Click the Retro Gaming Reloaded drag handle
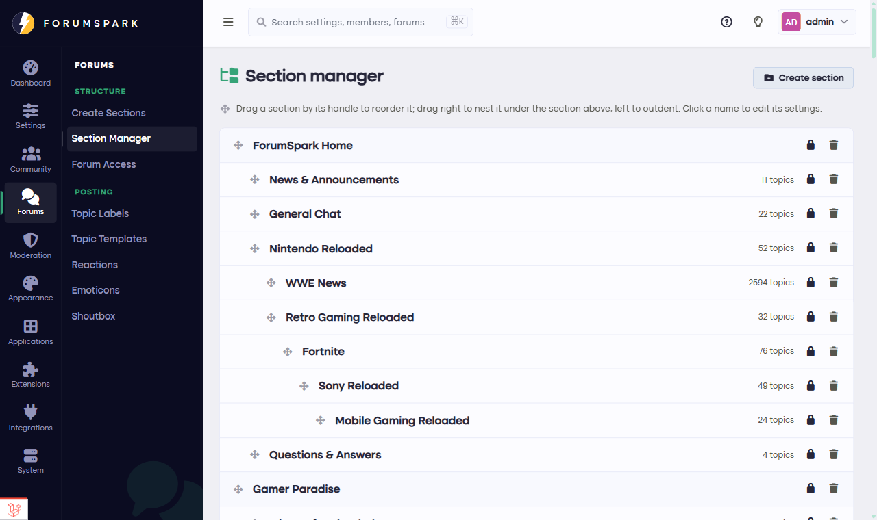Viewport: 877px width, 520px height. point(271,317)
